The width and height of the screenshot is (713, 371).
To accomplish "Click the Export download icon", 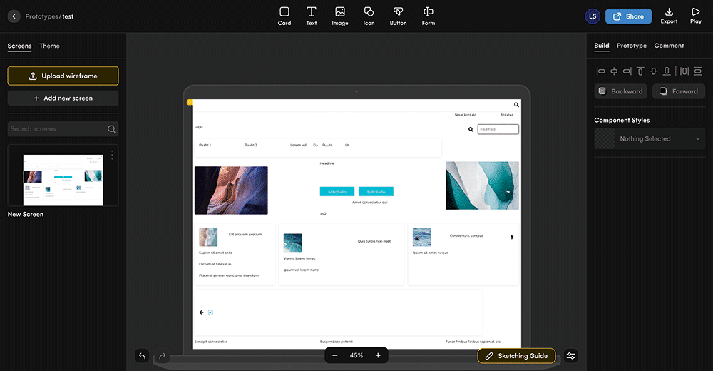I will [669, 12].
